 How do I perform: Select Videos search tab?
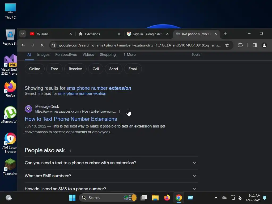pos(88,55)
